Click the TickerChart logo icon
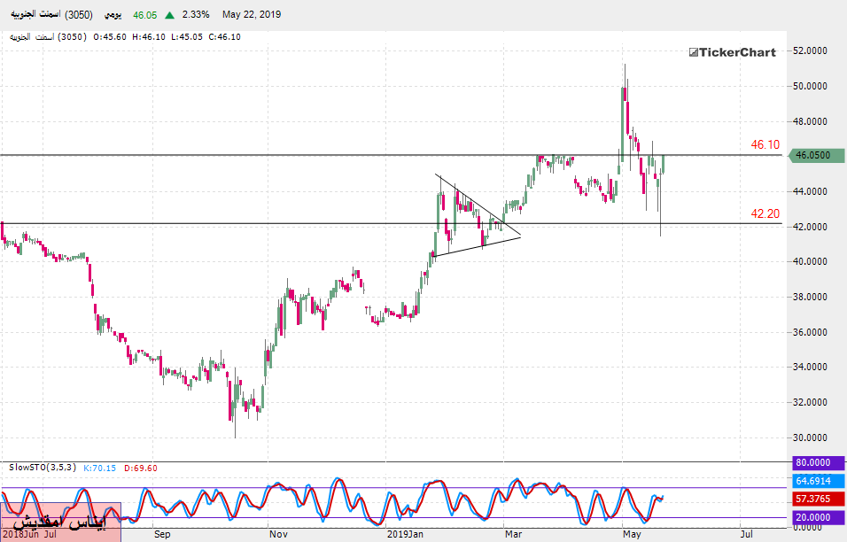Screen dimensions: 847x542 (693, 52)
